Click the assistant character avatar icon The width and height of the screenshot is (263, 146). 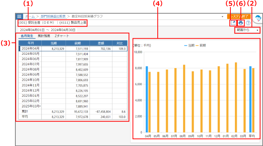(258, 18)
